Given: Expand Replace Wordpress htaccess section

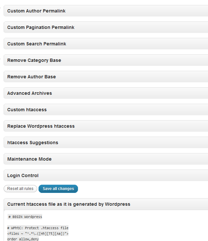Looking at the screenshot, I should tap(106, 126).
